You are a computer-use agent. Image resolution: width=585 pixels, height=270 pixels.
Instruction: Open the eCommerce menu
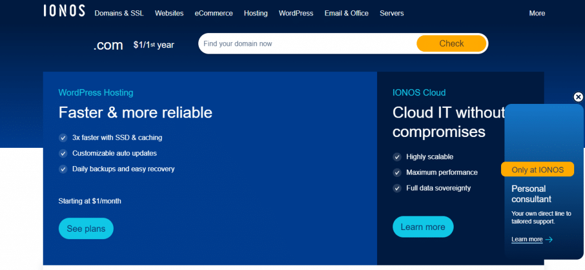point(214,14)
